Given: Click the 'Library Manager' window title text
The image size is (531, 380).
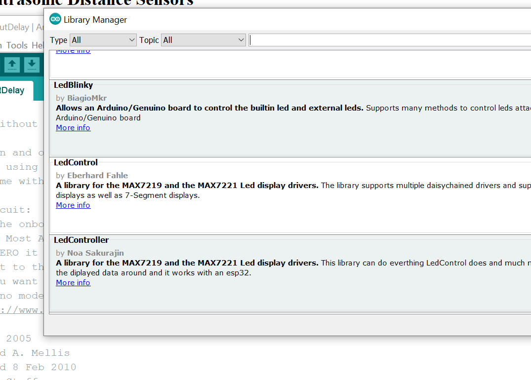Looking at the screenshot, I should 95,20.
